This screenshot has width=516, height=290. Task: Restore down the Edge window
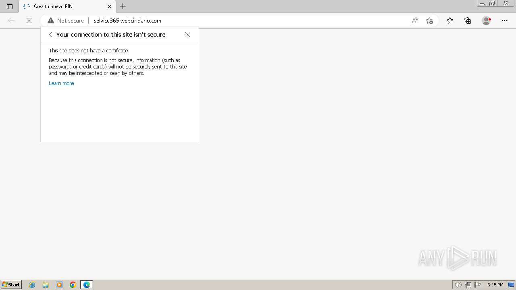[x=492, y=4]
